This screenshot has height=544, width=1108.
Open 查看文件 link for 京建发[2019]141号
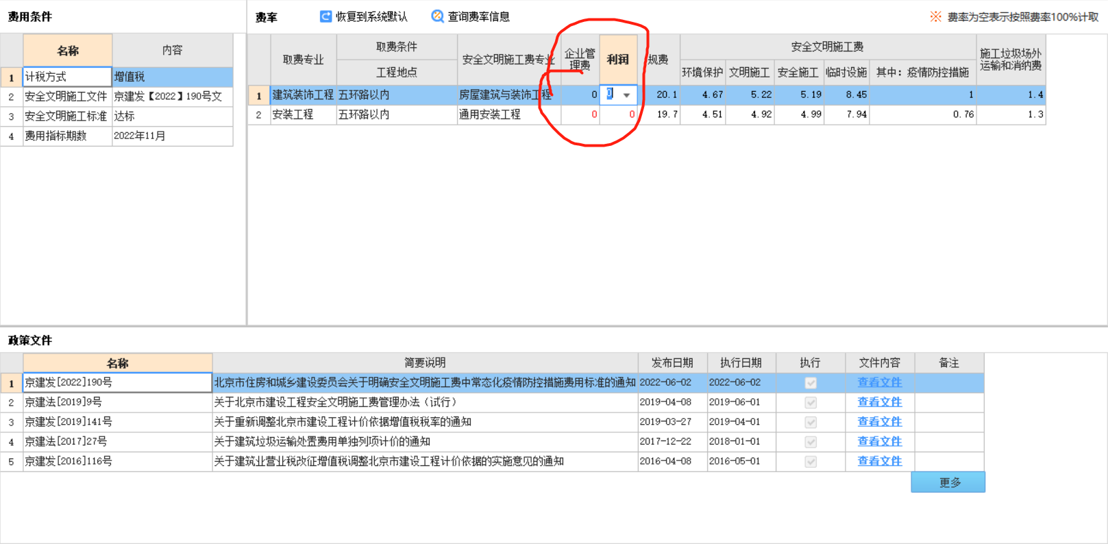pyautogui.click(x=879, y=422)
